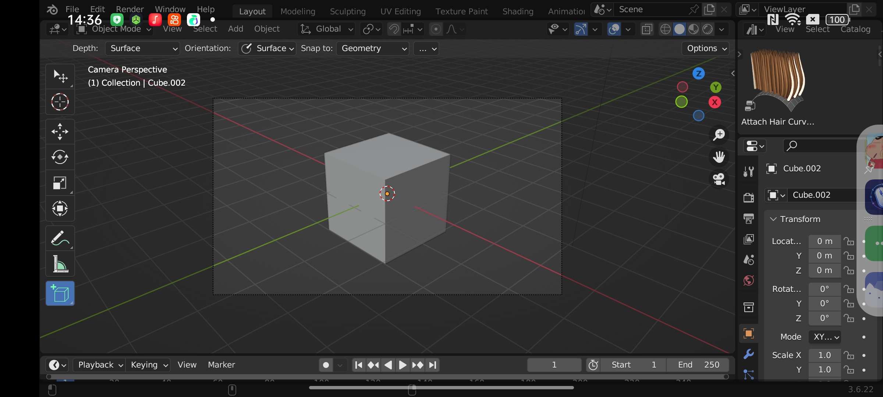
Task: Open the Depth Surface dropdown
Action: [x=142, y=49]
